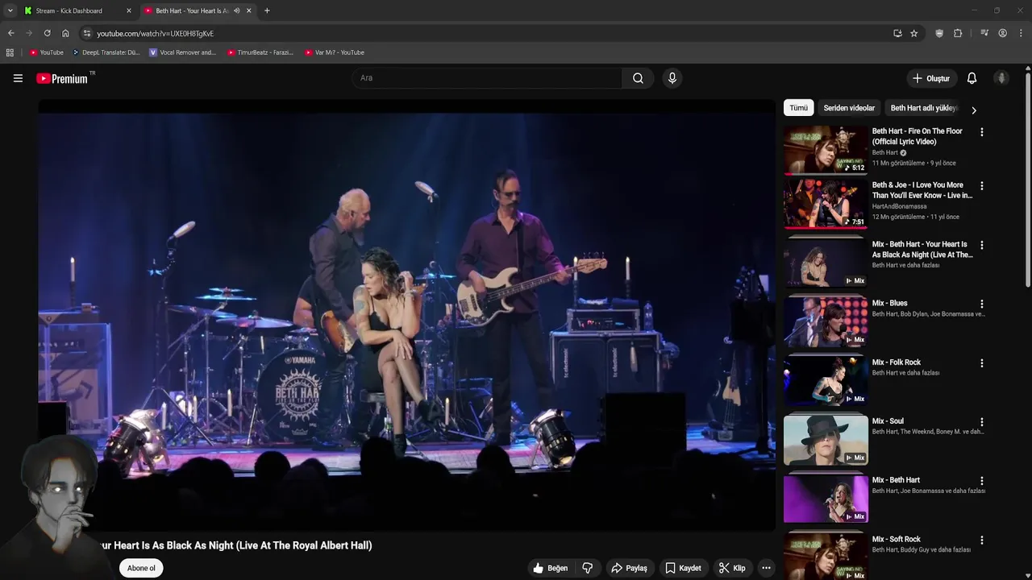This screenshot has width=1032, height=580.
Task: Open options for Mix - Soft Rock
Action: point(981,540)
